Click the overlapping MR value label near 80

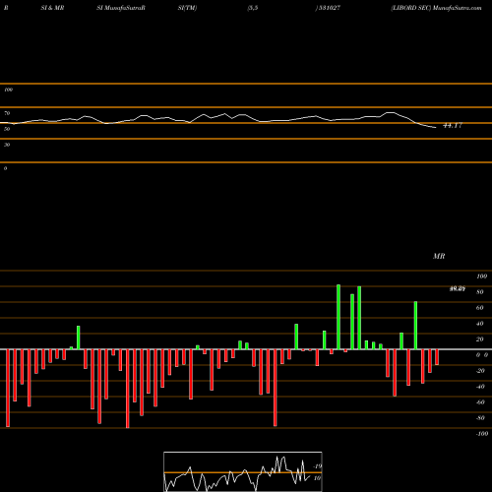458,289
